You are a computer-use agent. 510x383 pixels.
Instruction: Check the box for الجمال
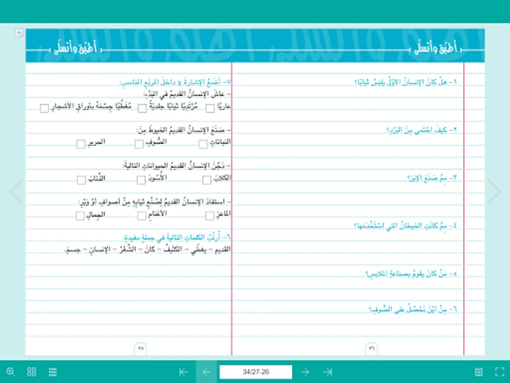80,216
